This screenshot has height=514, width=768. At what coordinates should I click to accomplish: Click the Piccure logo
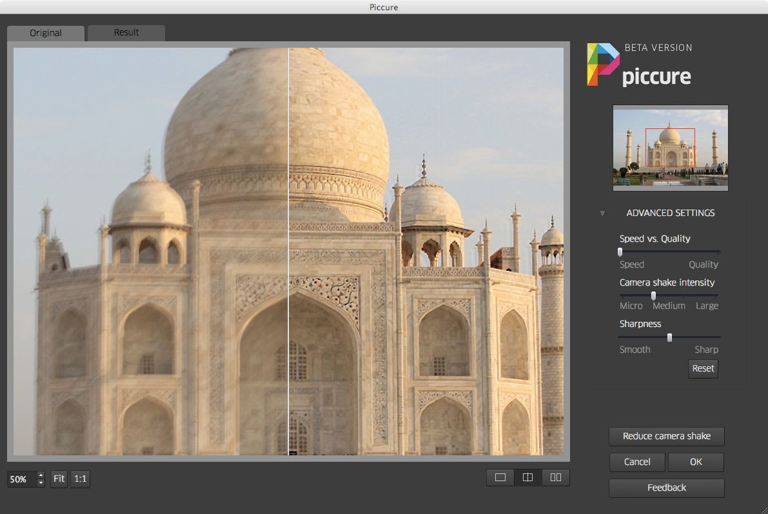[639, 65]
